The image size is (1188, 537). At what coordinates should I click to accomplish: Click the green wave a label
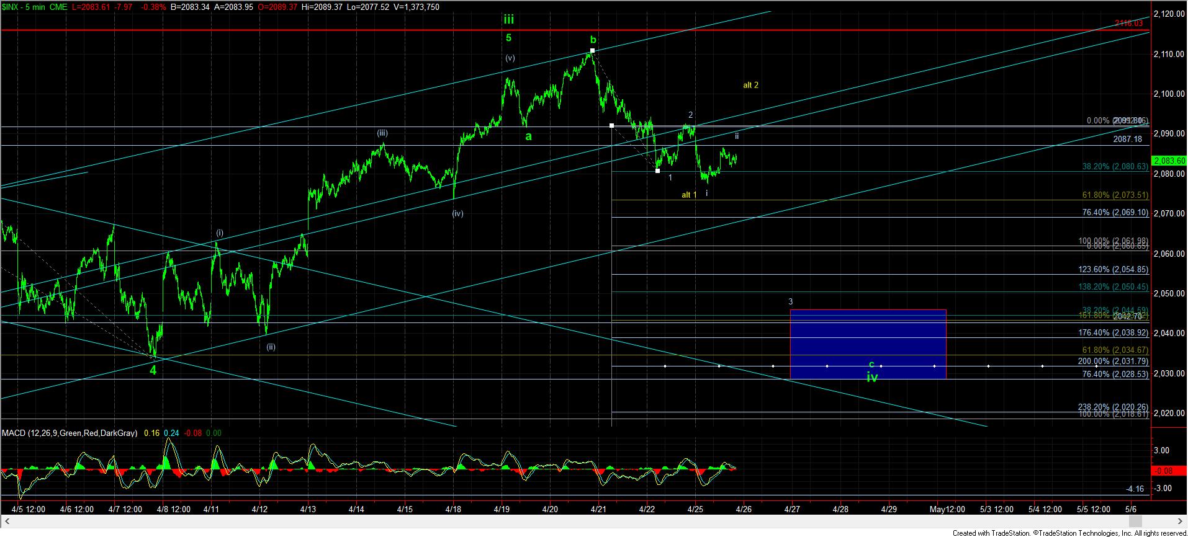[x=528, y=136]
